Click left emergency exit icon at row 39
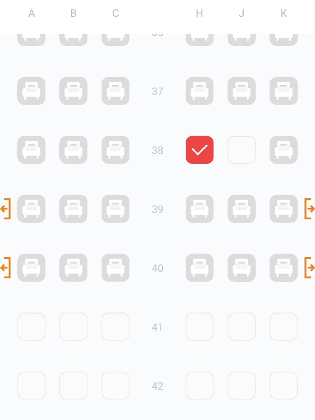315x420 pixels. tap(6, 209)
